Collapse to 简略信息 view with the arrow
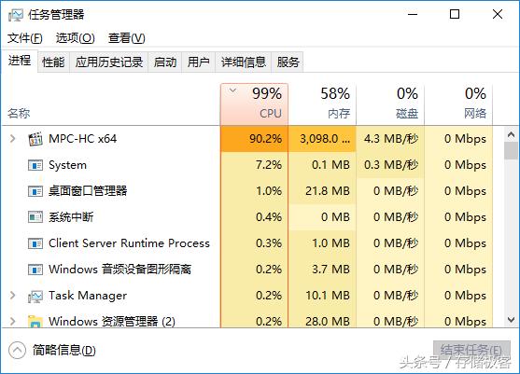The image size is (520, 374). (x=17, y=350)
